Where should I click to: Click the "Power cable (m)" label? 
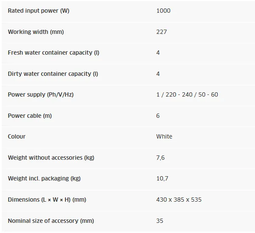coord(30,116)
